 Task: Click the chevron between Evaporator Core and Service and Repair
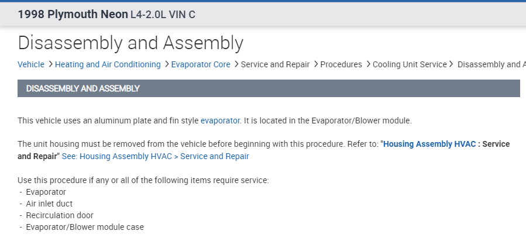click(236, 64)
